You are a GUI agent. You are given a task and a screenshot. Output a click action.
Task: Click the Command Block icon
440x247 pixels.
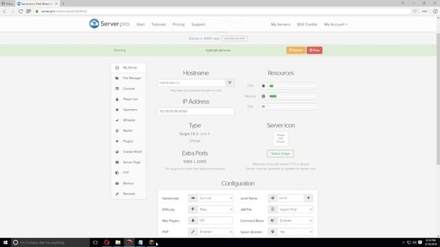272,220
